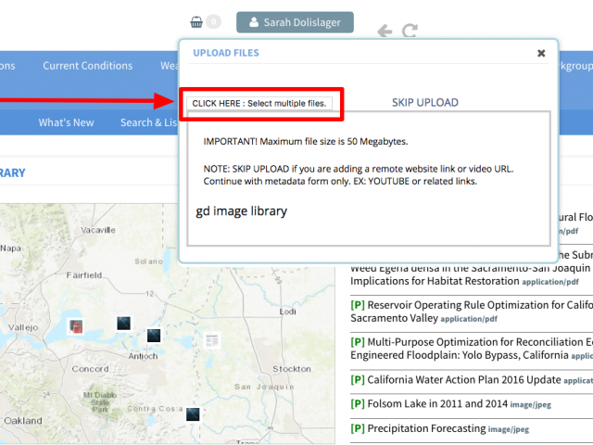Viewport: 593px width, 445px height.
Task: Click the refresh arrow icon
Action: click(410, 31)
